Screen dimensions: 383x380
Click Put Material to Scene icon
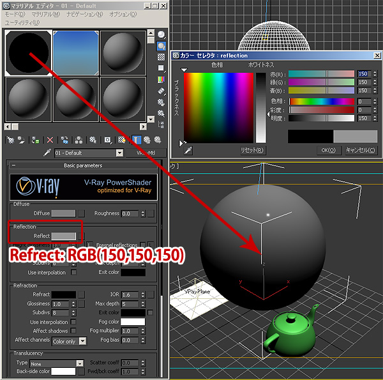click(x=22, y=140)
